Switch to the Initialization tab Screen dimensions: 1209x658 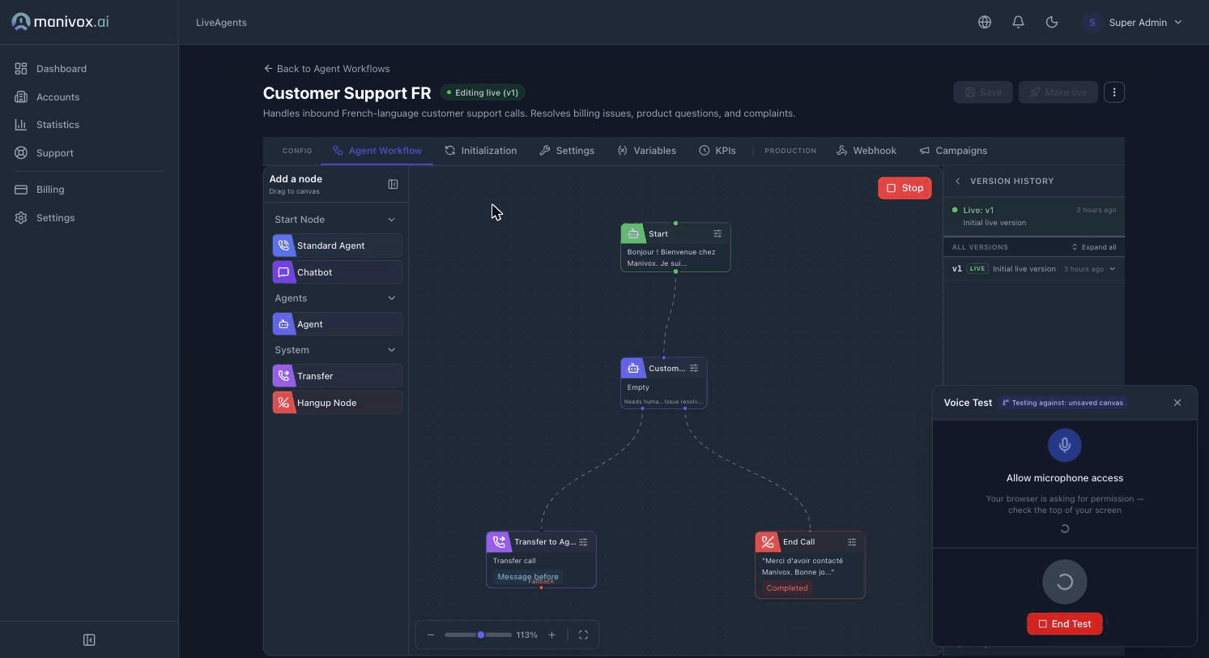(x=480, y=151)
